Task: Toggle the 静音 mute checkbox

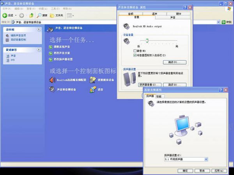Action: click(x=135, y=51)
